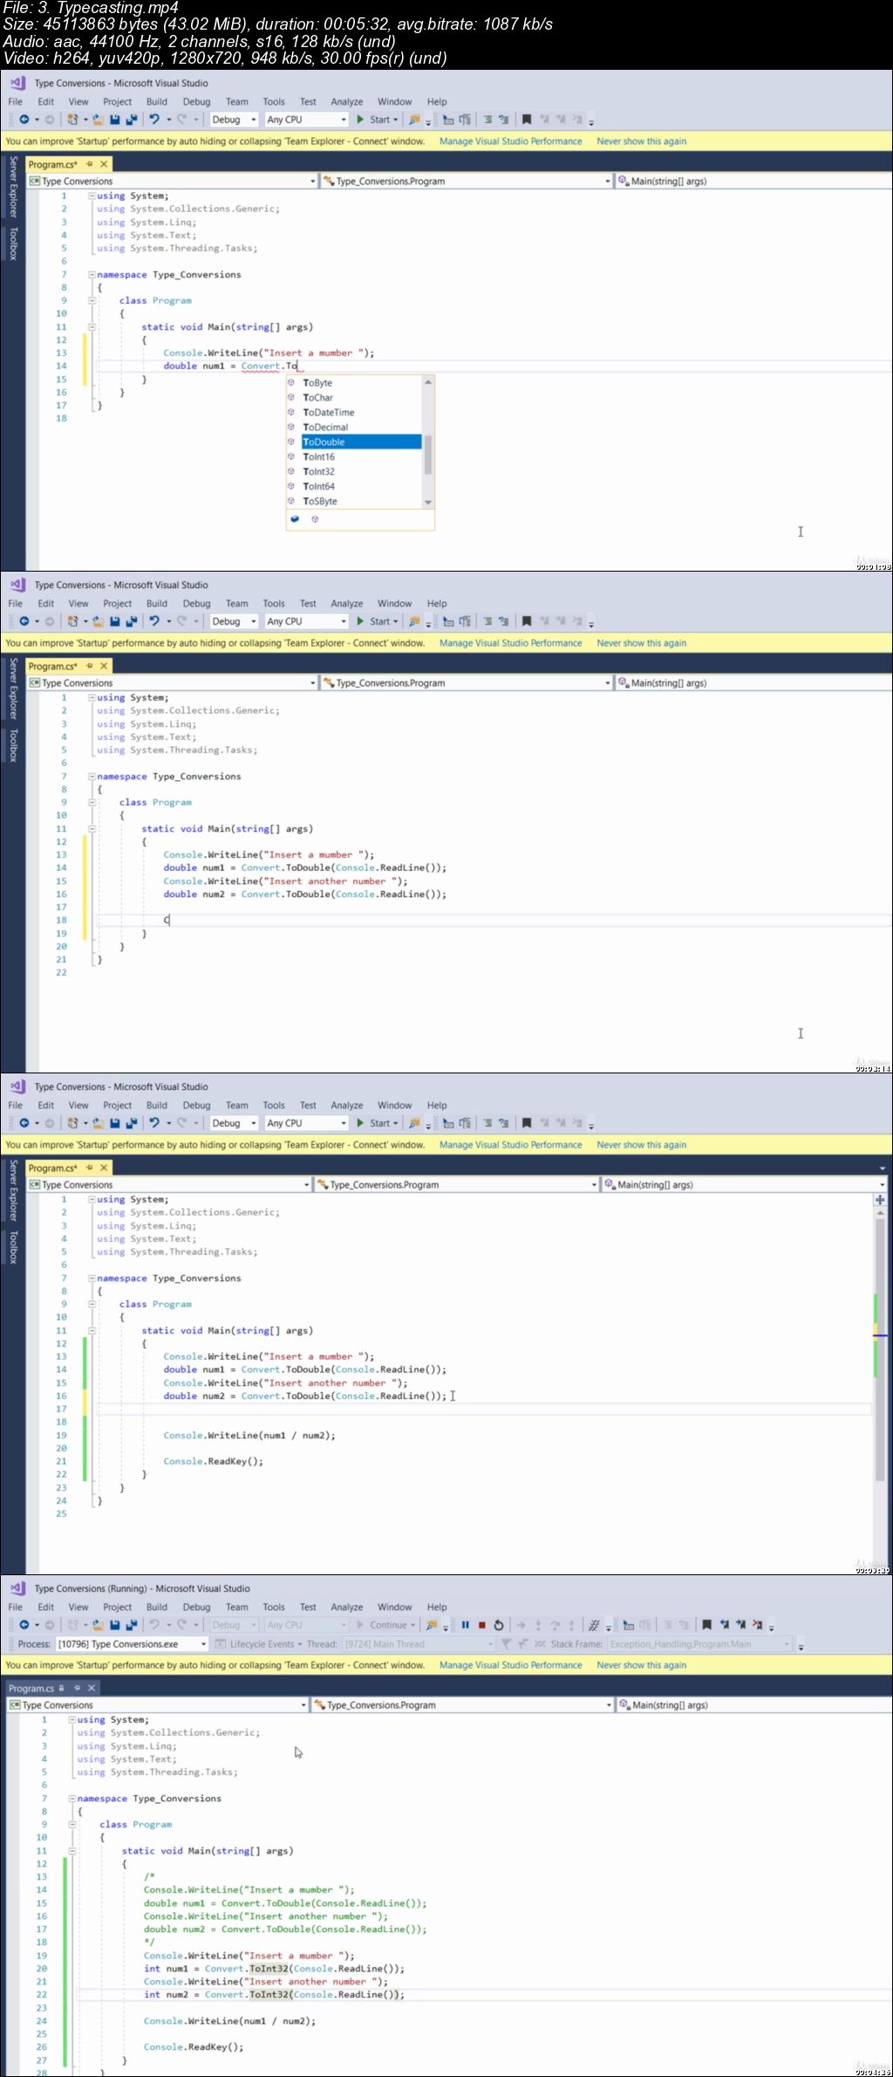Click the Save icon in the top frame toolbar

(114, 120)
